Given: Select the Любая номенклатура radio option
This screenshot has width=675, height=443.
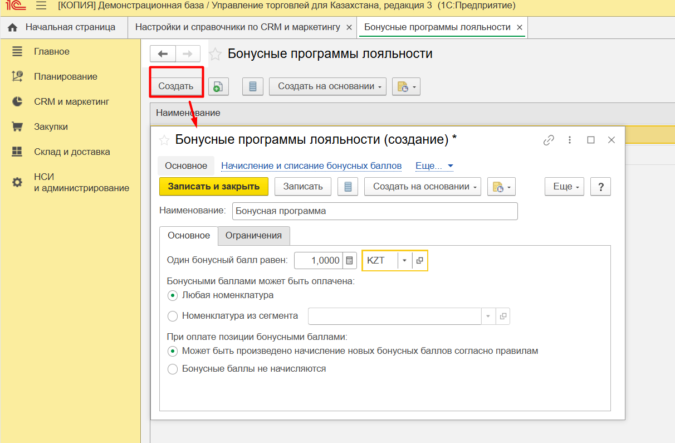Looking at the screenshot, I should [x=173, y=295].
